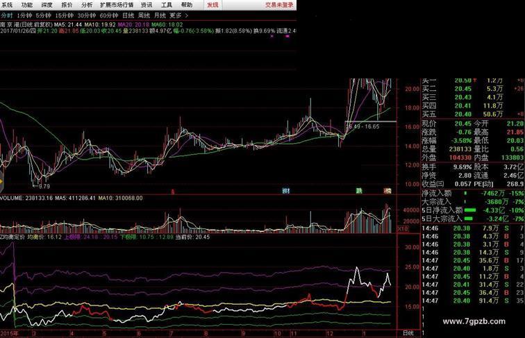Switch to the 发现 tab
Screen dimensions: 525x338
click(212, 5)
